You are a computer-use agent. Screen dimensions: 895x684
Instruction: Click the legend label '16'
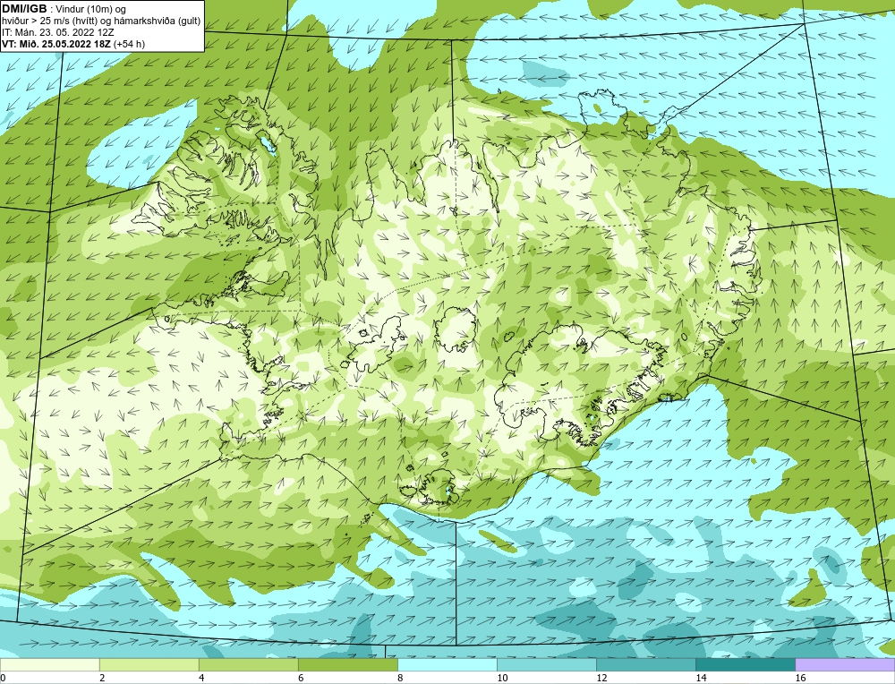[x=799, y=678]
